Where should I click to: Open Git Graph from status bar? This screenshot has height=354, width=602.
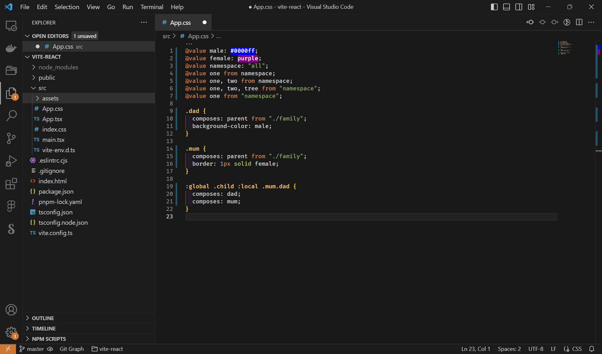point(72,349)
